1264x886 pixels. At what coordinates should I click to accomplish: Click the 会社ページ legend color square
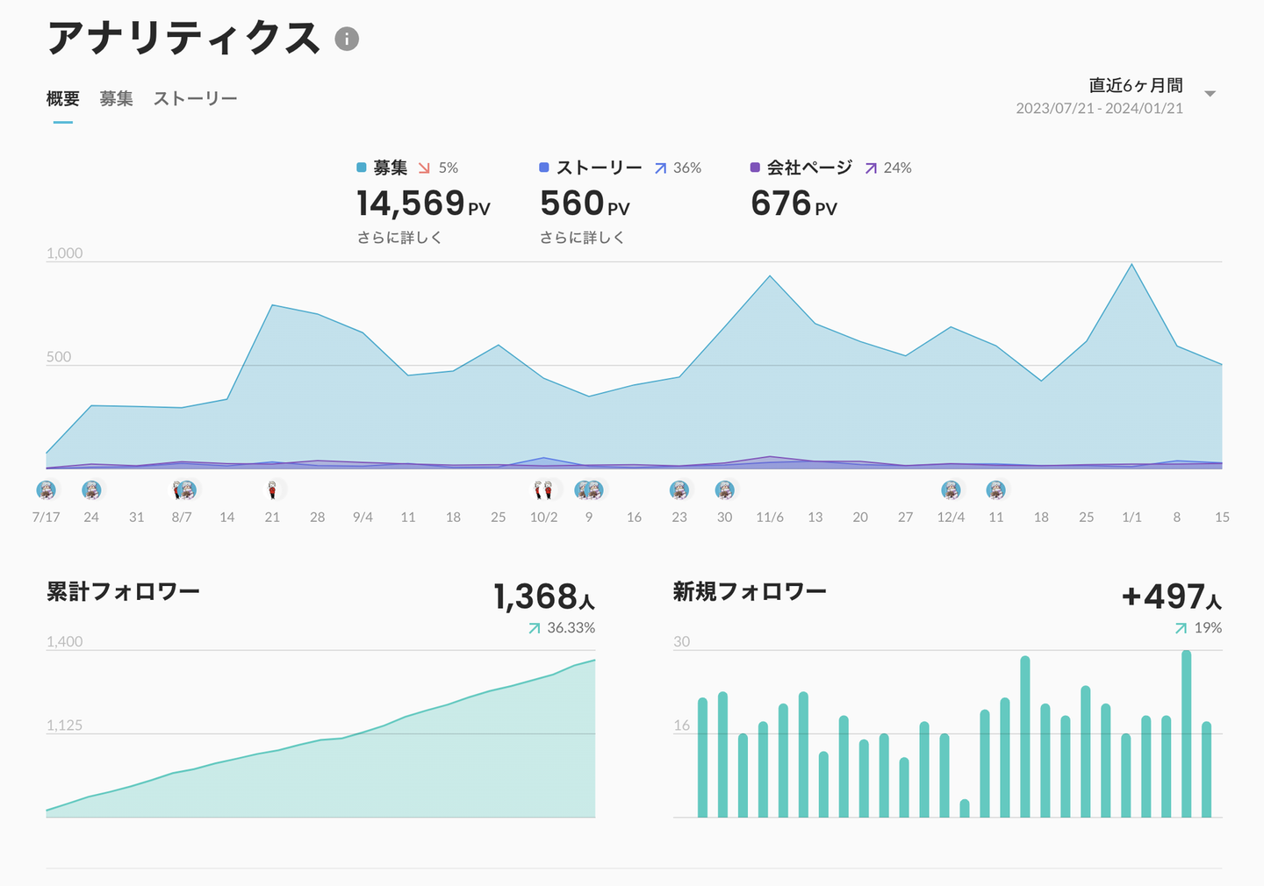click(755, 168)
